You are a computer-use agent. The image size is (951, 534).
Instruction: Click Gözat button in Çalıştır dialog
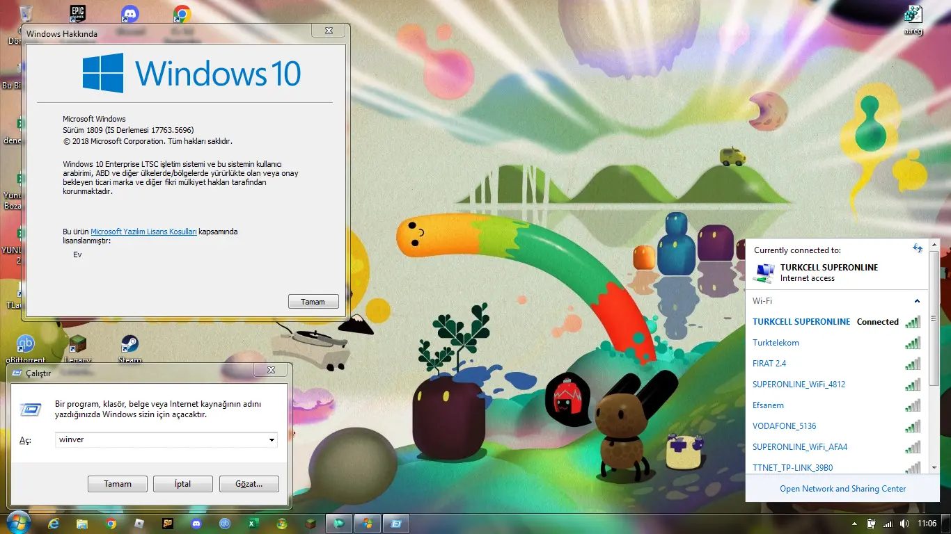[x=249, y=484]
